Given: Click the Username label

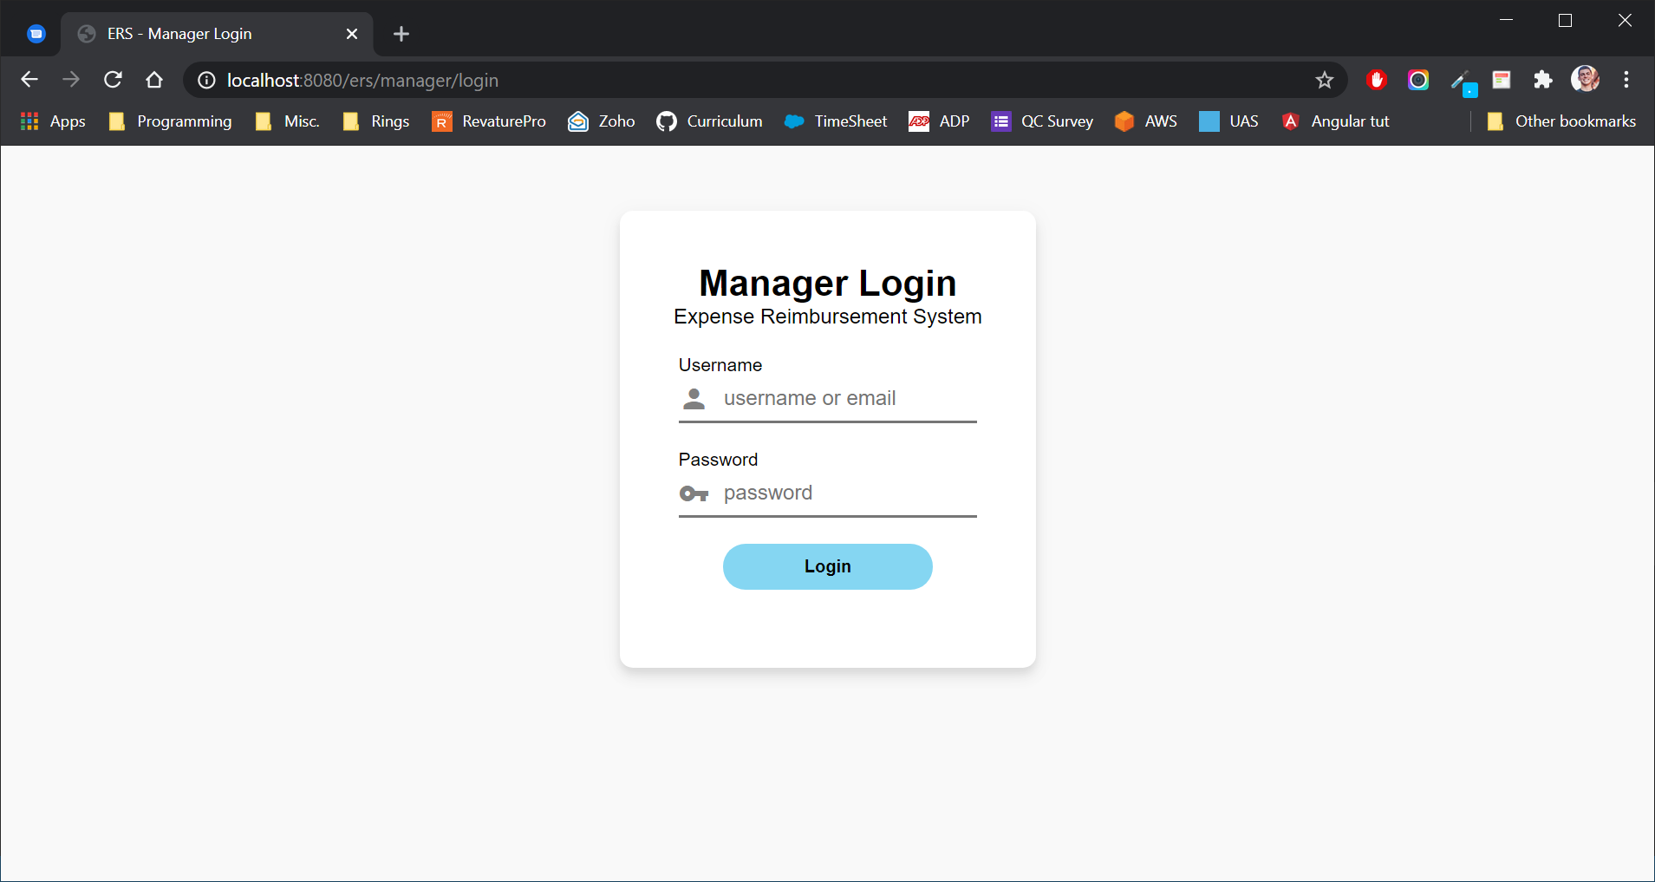Looking at the screenshot, I should point(720,365).
